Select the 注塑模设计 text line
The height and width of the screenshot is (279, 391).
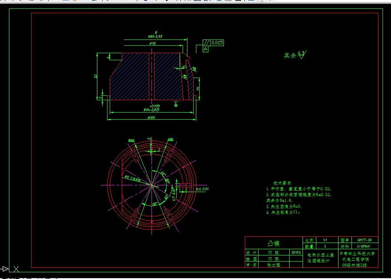(318, 261)
